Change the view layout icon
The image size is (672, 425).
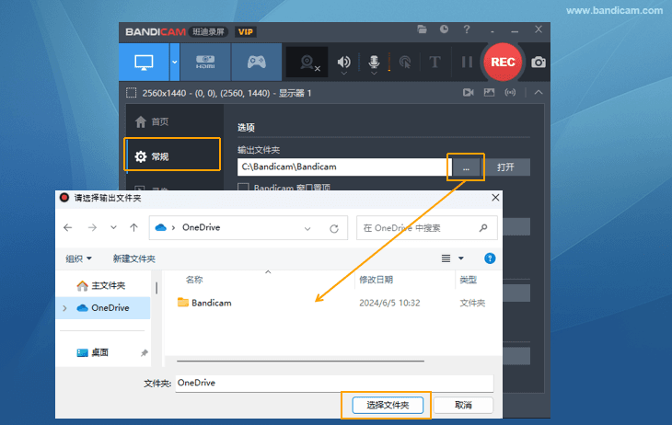pos(446,258)
